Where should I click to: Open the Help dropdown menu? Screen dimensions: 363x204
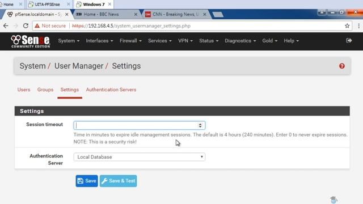291,41
